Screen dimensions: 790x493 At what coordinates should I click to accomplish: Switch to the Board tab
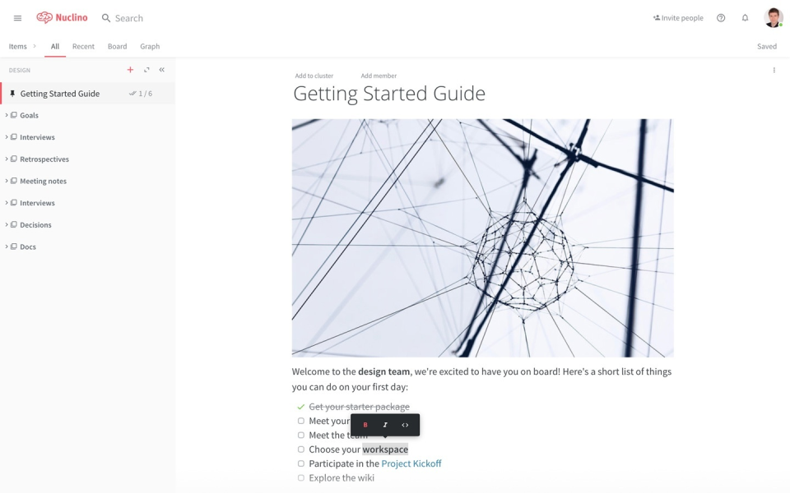[118, 46]
